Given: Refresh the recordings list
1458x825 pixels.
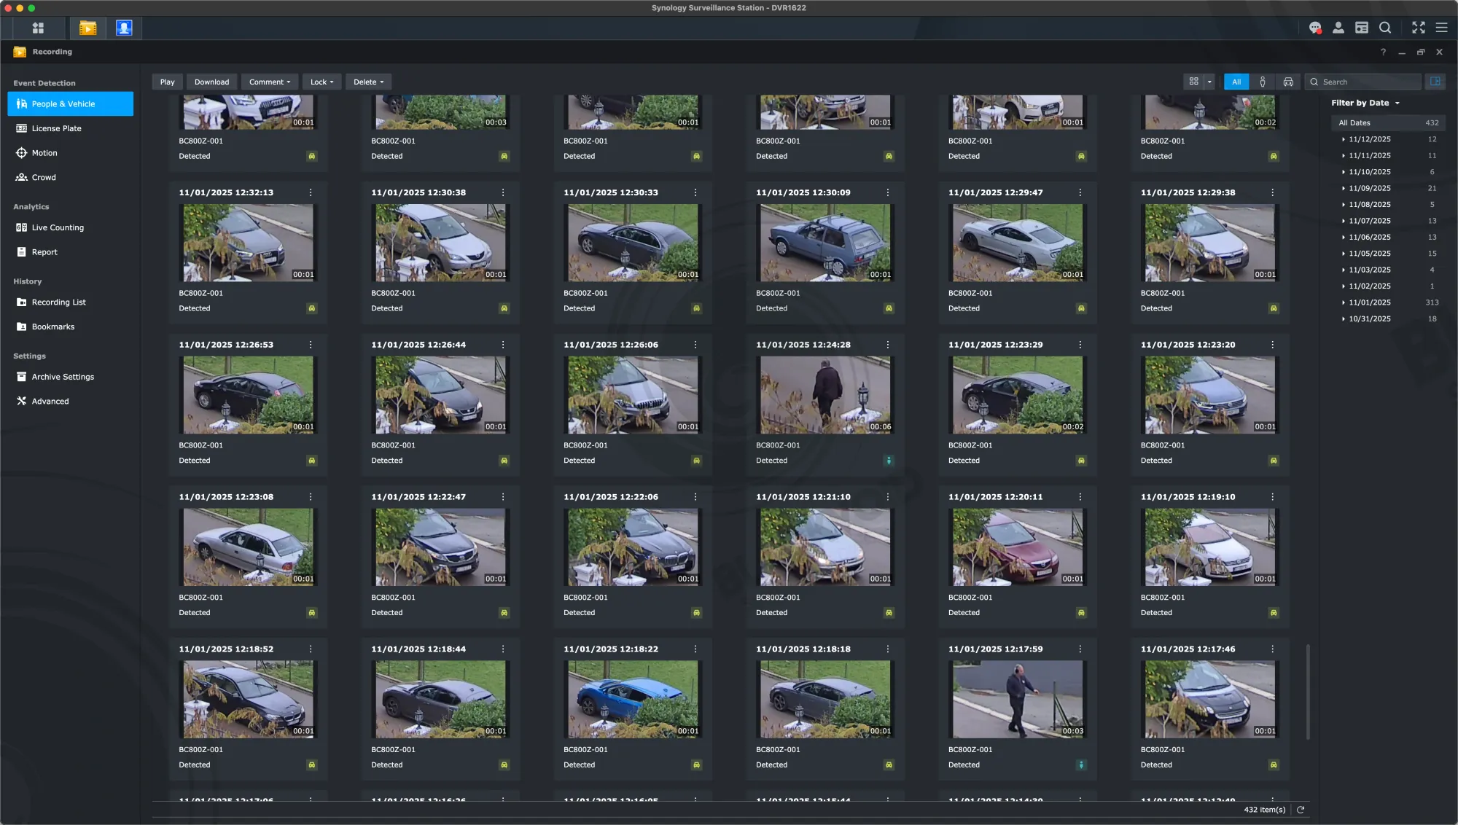Looking at the screenshot, I should click(1301, 810).
